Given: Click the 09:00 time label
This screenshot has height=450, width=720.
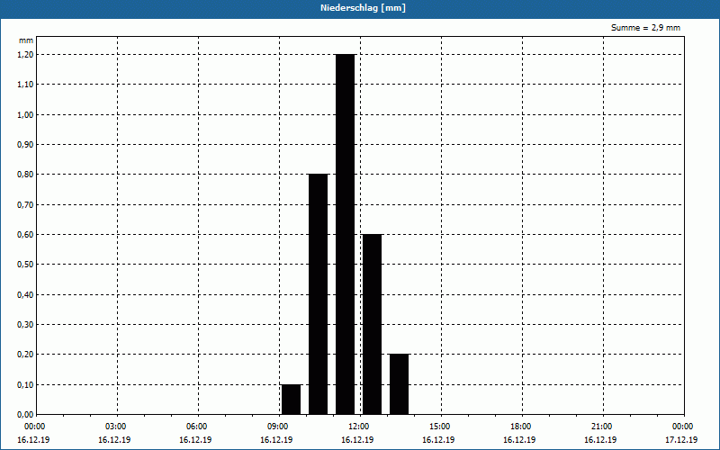Looking at the screenshot, I should pyautogui.click(x=279, y=427).
